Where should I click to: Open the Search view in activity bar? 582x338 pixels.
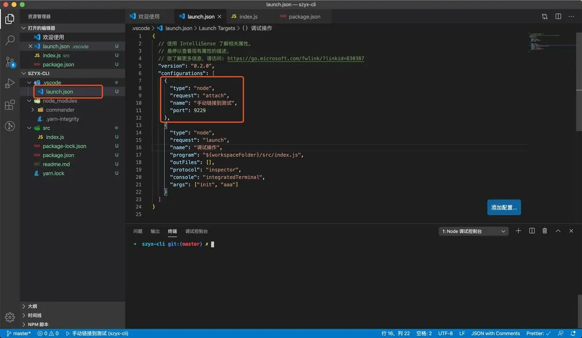[10, 40]
